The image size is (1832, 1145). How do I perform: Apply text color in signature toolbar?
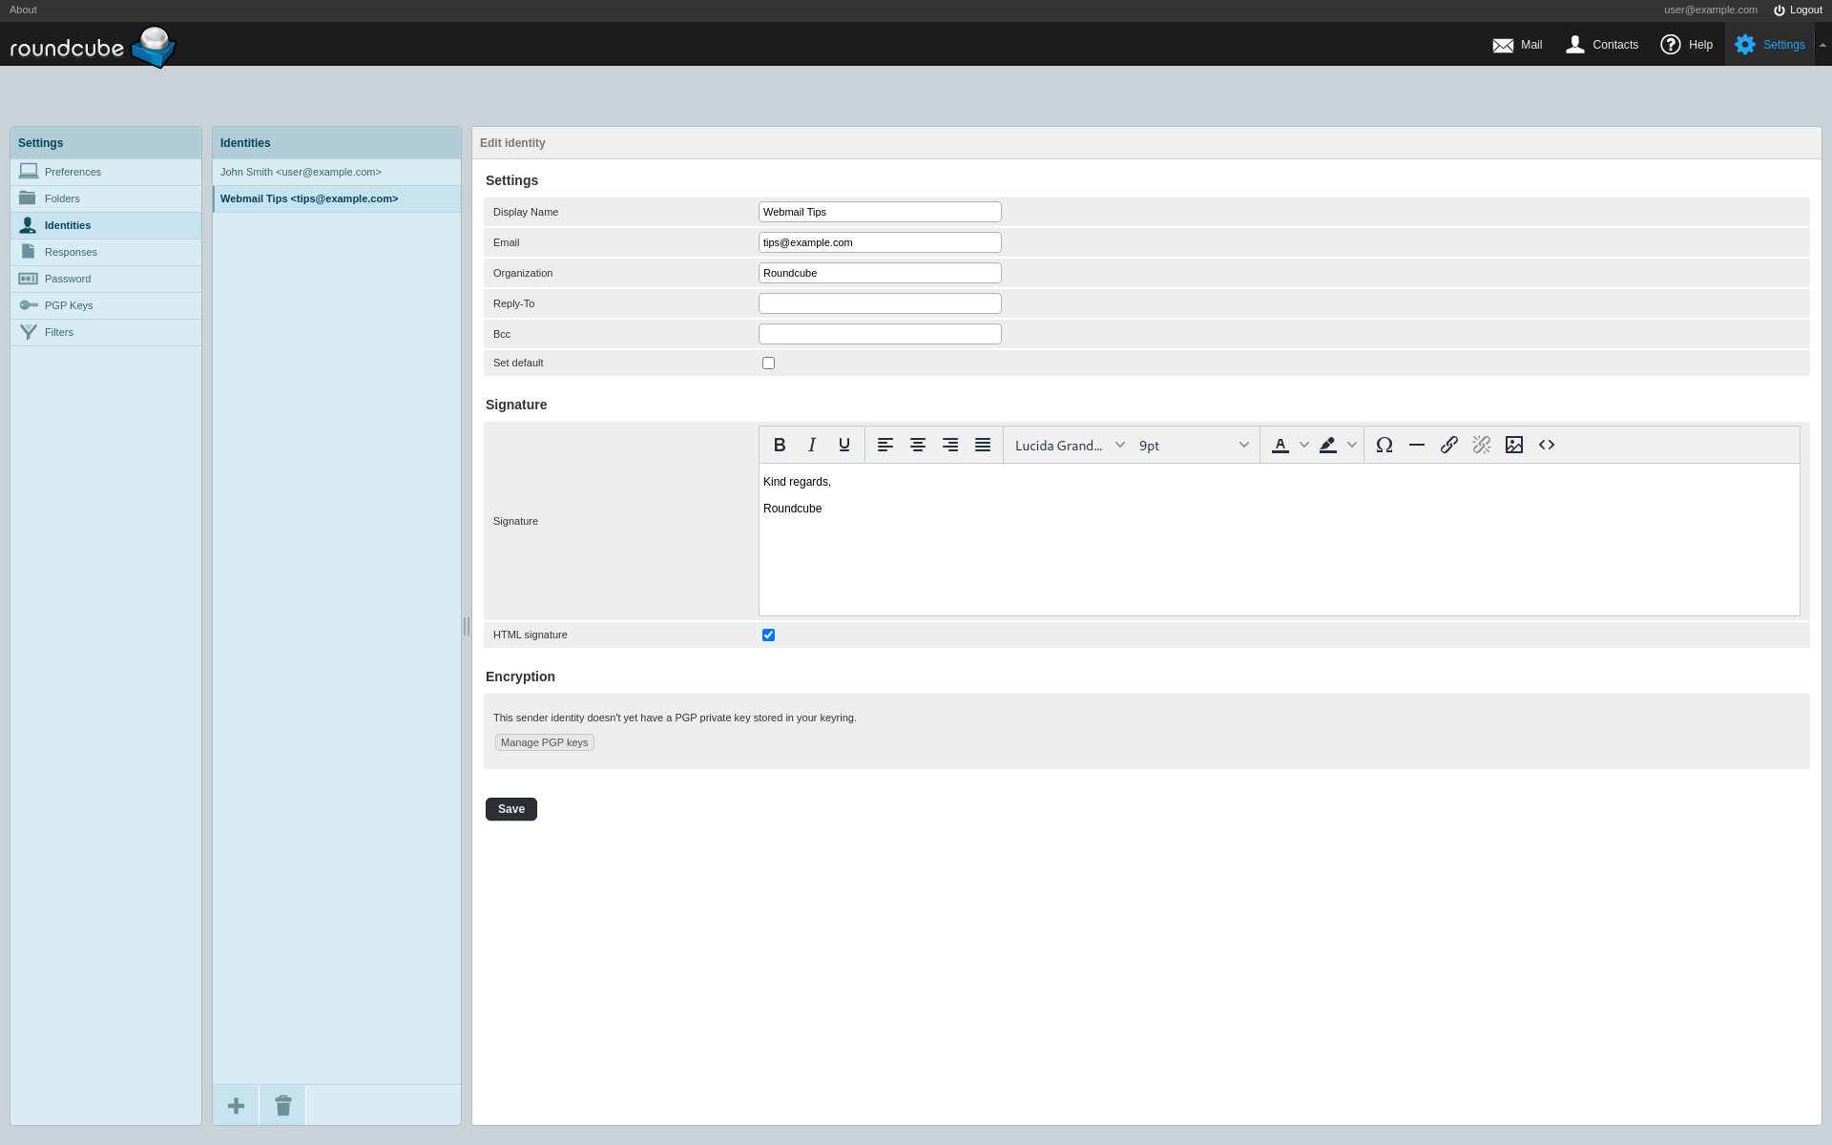pyautogui.click(x=1280, y=445)
